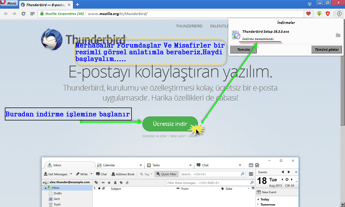345x207 pixels.
Task: Click the Temizle button in downloads
Action: coord(243,49)
